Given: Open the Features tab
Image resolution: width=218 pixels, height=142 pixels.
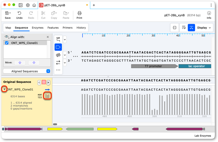Looking at the screenshot, I should tap(53, 28).
